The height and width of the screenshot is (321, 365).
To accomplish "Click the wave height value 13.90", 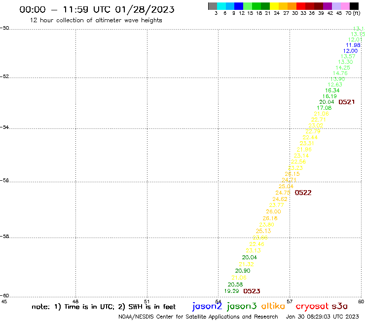I will [x=337, y=79].
